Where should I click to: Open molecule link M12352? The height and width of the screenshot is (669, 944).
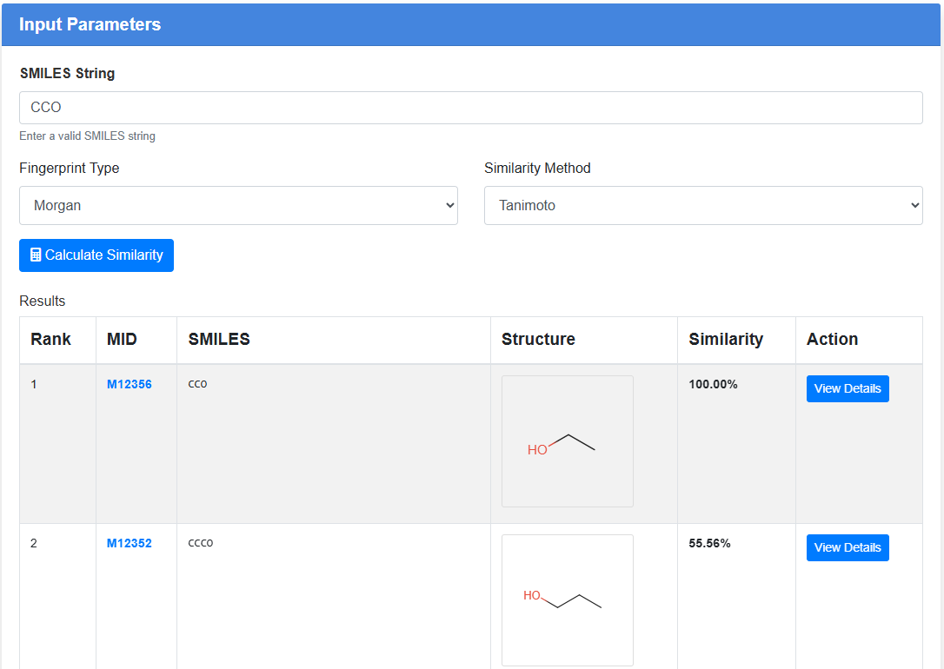tap(130, 543)
